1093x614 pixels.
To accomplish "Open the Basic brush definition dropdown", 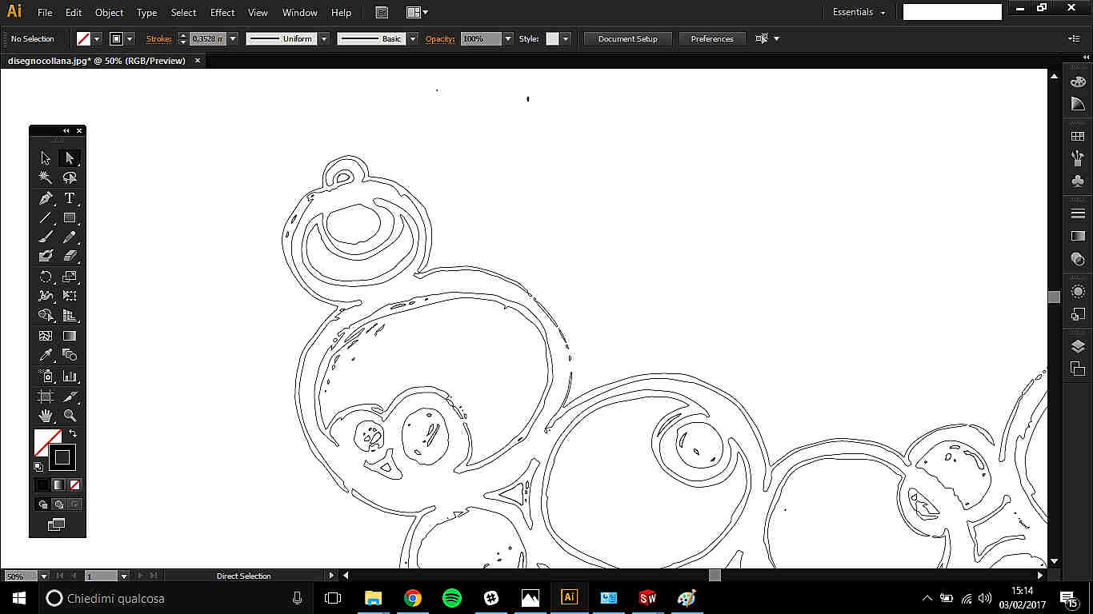I will [x=413, y=38].
